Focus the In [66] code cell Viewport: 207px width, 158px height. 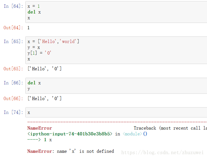115,86
